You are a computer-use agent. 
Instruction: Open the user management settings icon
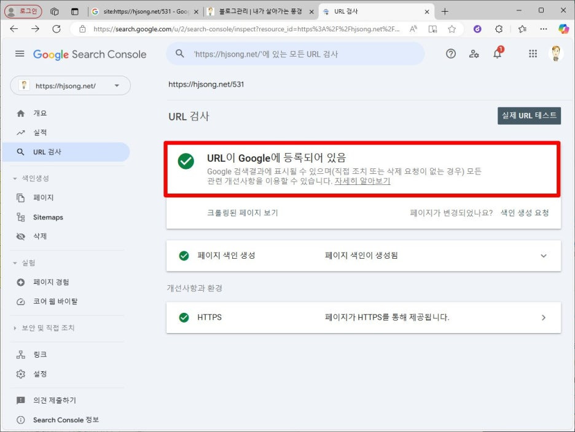click(x=474, y=54)
